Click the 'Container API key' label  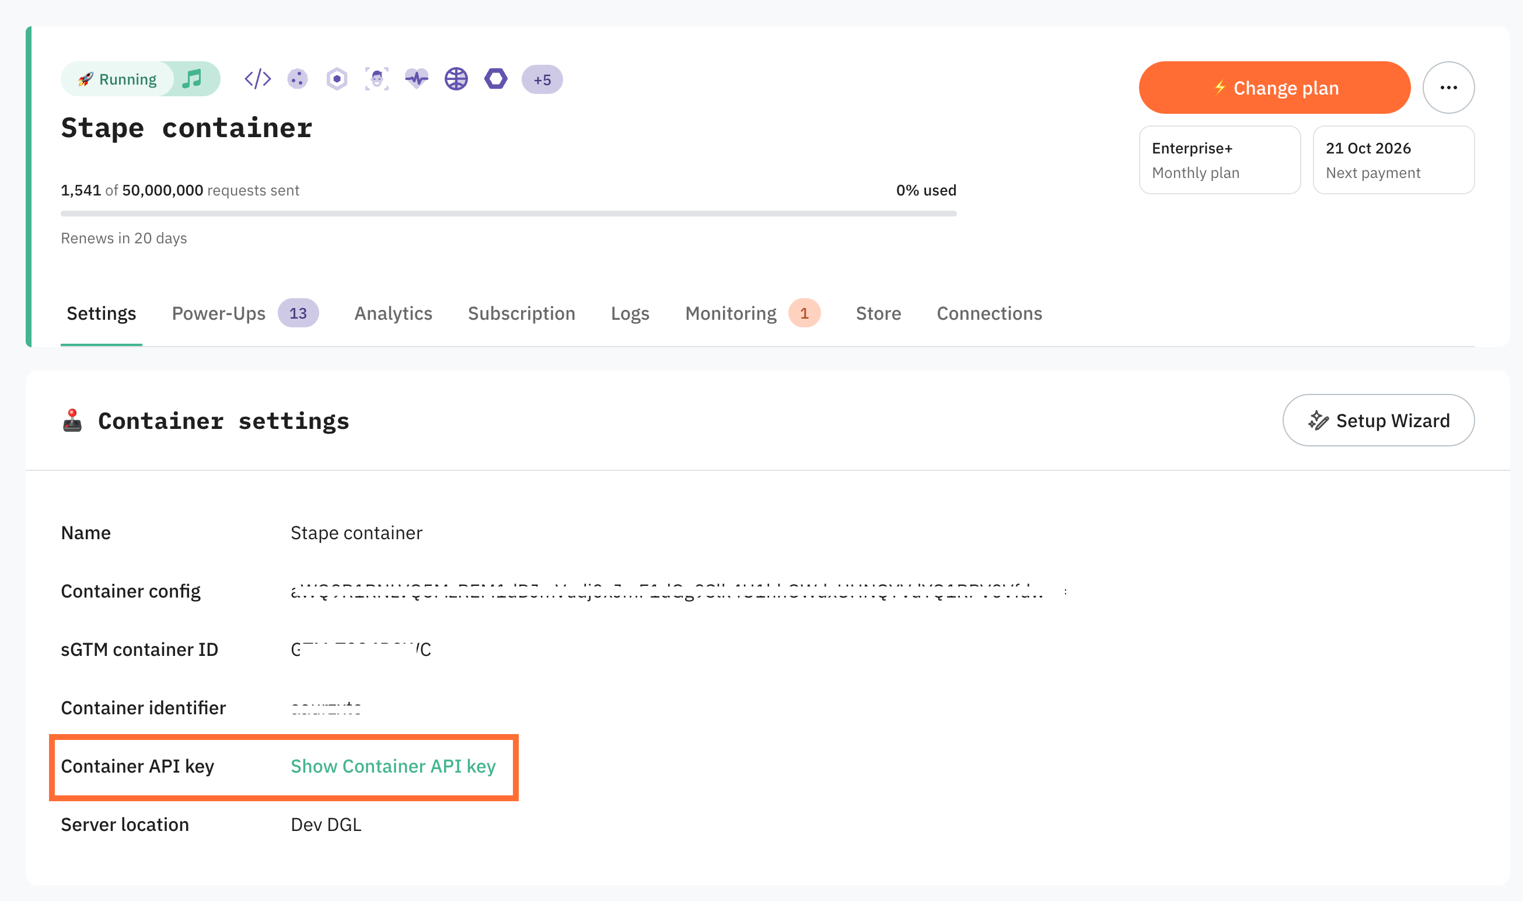[x=138, y=766]
